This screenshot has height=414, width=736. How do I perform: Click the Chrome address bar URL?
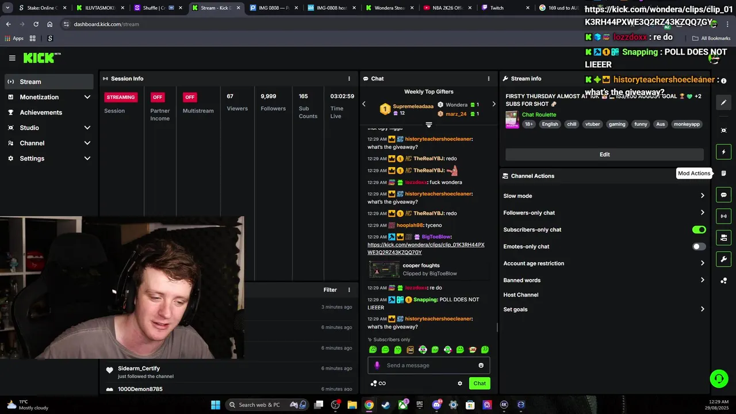click(106, 24)
